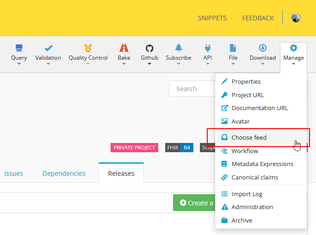
Task: Select the Bake road icon
Action: 124,48
